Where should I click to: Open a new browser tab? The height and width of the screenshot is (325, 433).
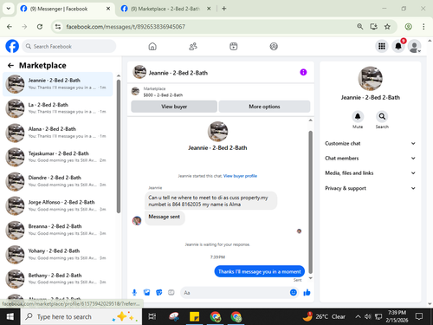pyautogui.click(x=224, y=9)
